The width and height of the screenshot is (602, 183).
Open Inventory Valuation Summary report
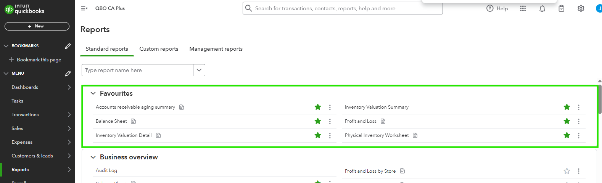(x=377, y=107)
